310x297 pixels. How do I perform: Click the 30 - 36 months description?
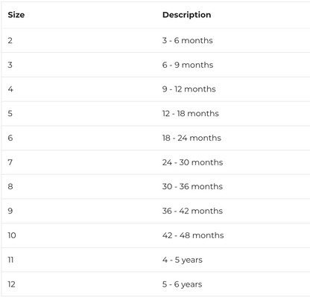pyautogui.click(x=192, y=186)
